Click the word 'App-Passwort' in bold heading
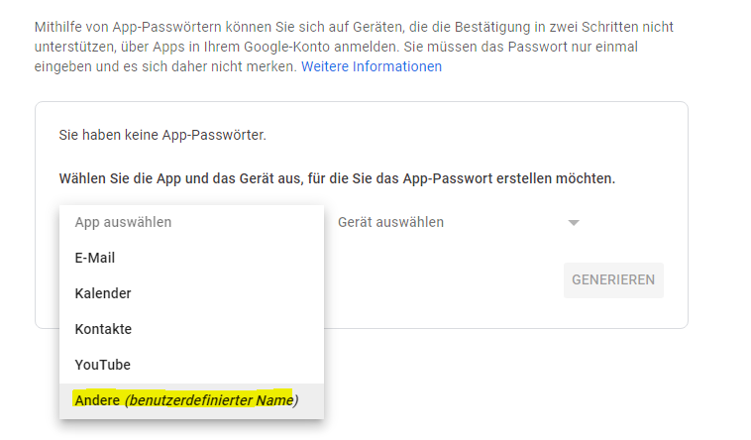This screenshot has width=751, height=440. (448, 178)
